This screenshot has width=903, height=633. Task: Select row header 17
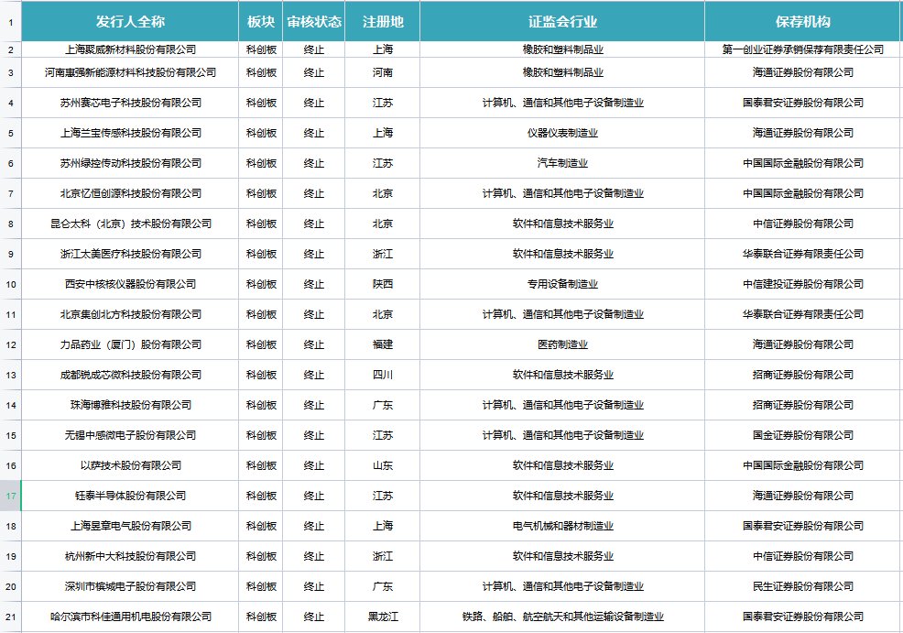point(11,496)
